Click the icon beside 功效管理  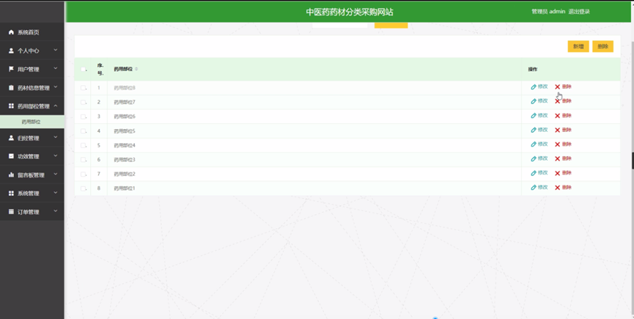click(x=11, y=156)
